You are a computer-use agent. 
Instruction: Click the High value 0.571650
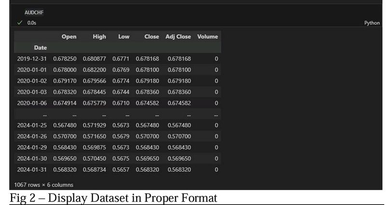(x=94, y=136)
